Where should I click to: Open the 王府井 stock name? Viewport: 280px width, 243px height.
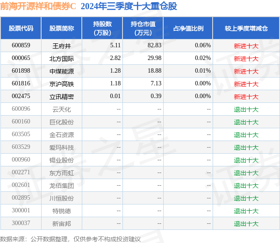62,46
